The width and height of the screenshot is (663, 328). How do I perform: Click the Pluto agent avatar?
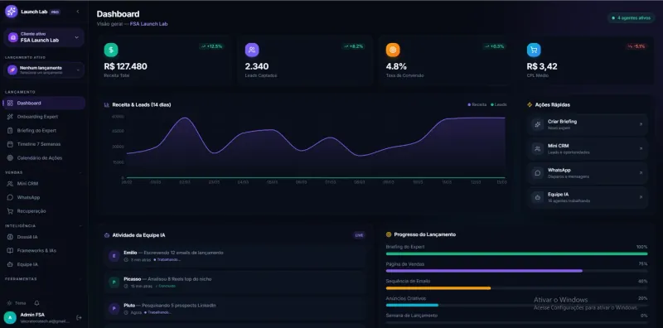pos(114,309)
